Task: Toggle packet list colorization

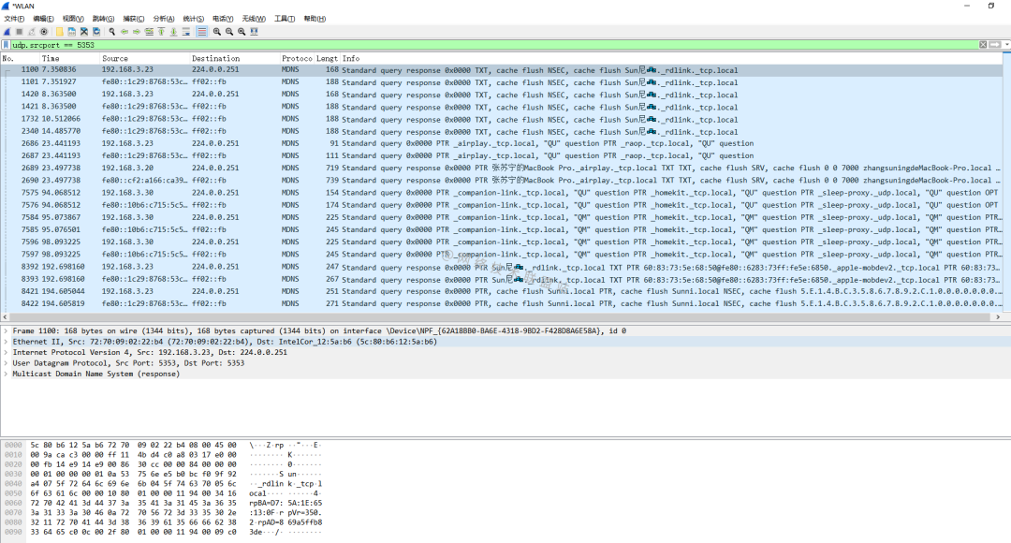Action: point(202,32)
